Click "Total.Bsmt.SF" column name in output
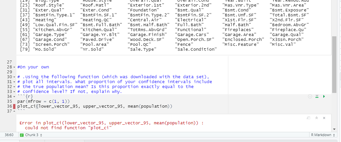The width and height of the screenshot is (341, 142). [x=289, y=15]
